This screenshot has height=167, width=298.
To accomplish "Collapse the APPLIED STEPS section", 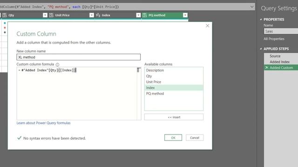I will point(261,49).
